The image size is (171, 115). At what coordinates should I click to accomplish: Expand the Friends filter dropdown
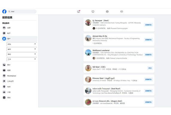[22, 44]
